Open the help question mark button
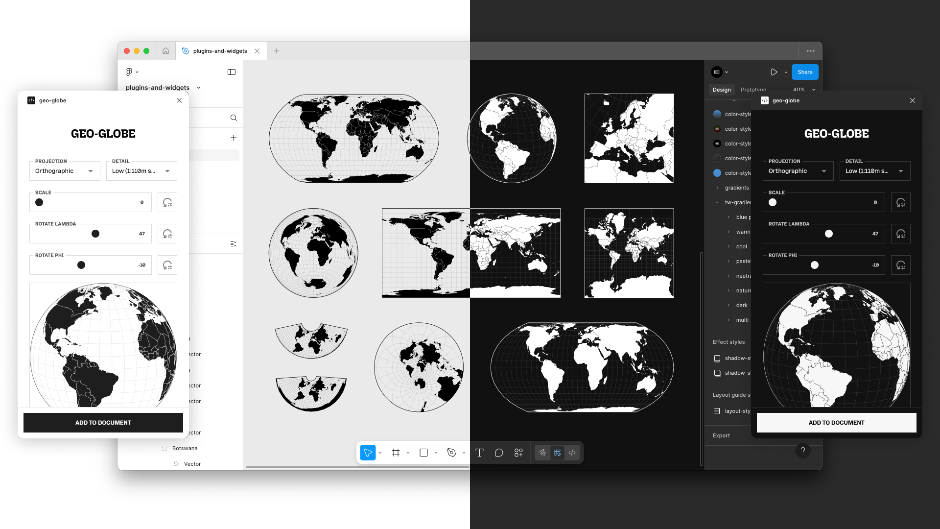 [803, 451]
